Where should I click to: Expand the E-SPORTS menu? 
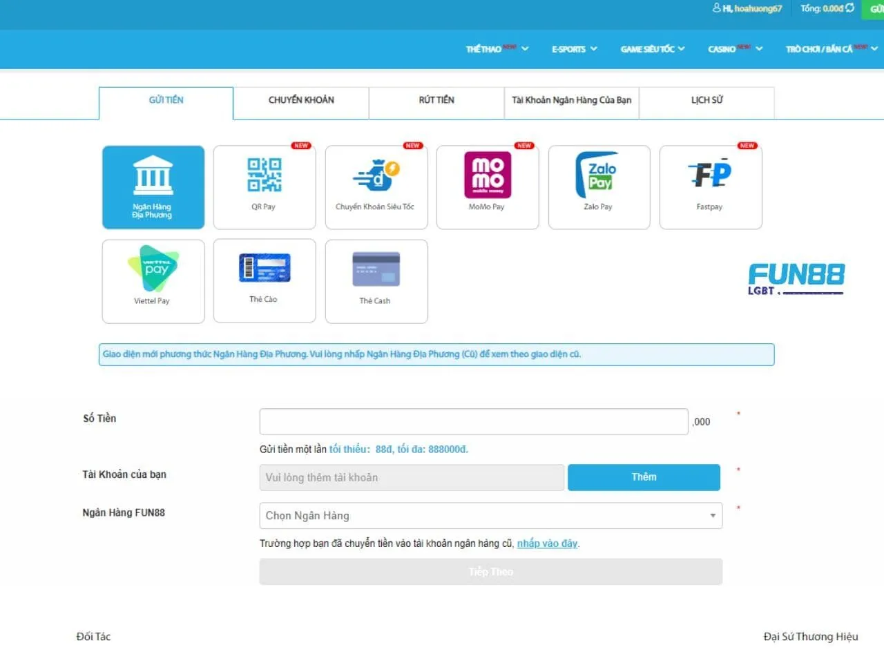pyautogui.click(x=575, y=49)
